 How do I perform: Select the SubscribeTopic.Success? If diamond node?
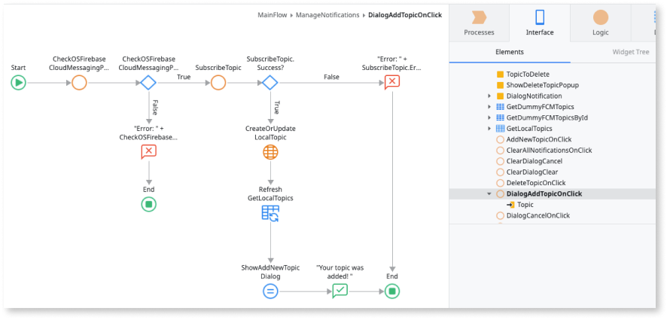(x=270, y=83)
